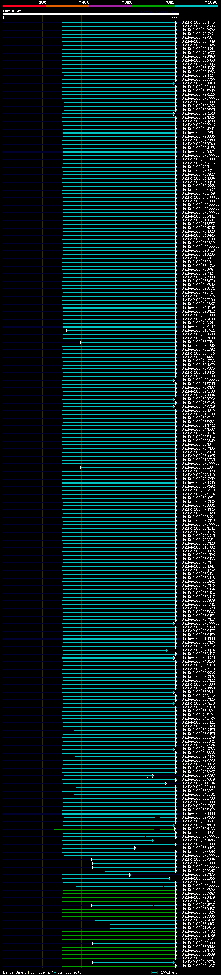Open hit UniRef100_O22686
The height and width of the screenshot is (975, 221).
[x=198, y=26]
